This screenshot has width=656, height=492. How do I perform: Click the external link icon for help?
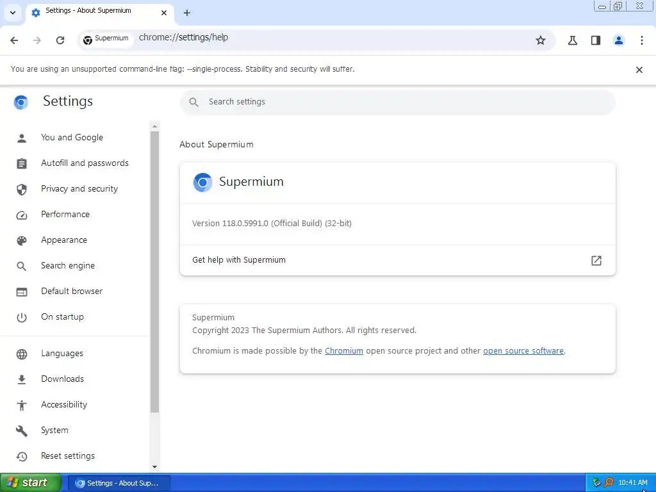[x=596, y=261]
